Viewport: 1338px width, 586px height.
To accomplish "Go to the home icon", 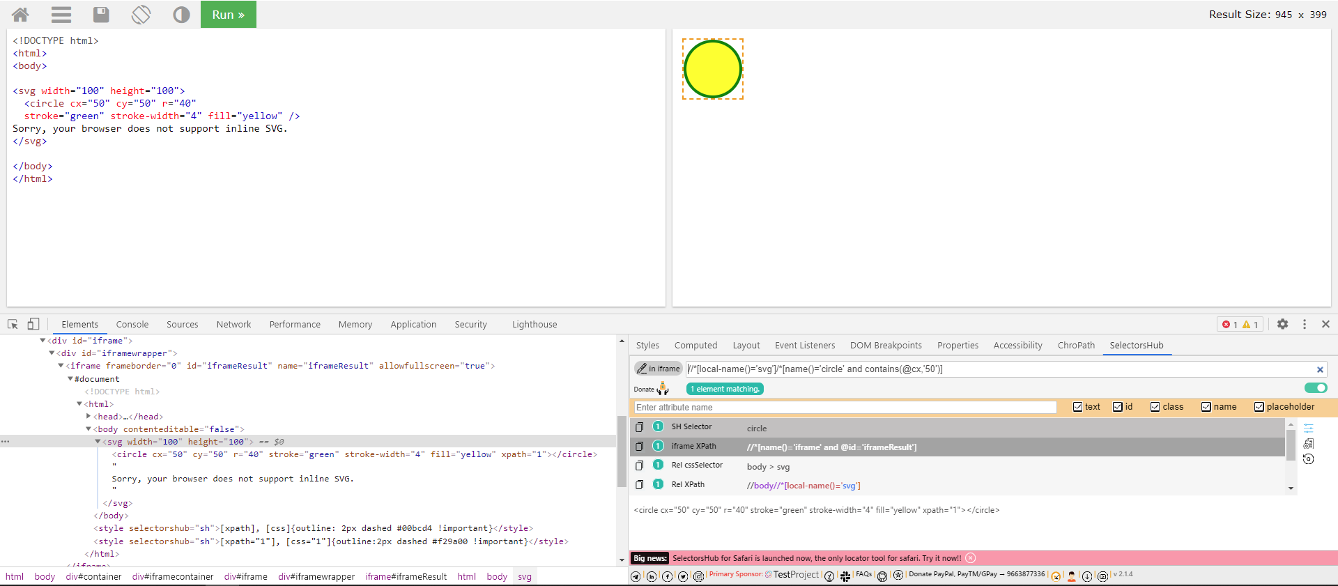I will point(20,15).
